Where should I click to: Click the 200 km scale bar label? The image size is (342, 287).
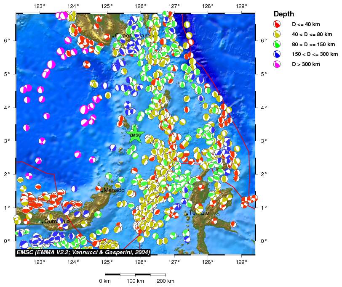(x=166, y=281)
